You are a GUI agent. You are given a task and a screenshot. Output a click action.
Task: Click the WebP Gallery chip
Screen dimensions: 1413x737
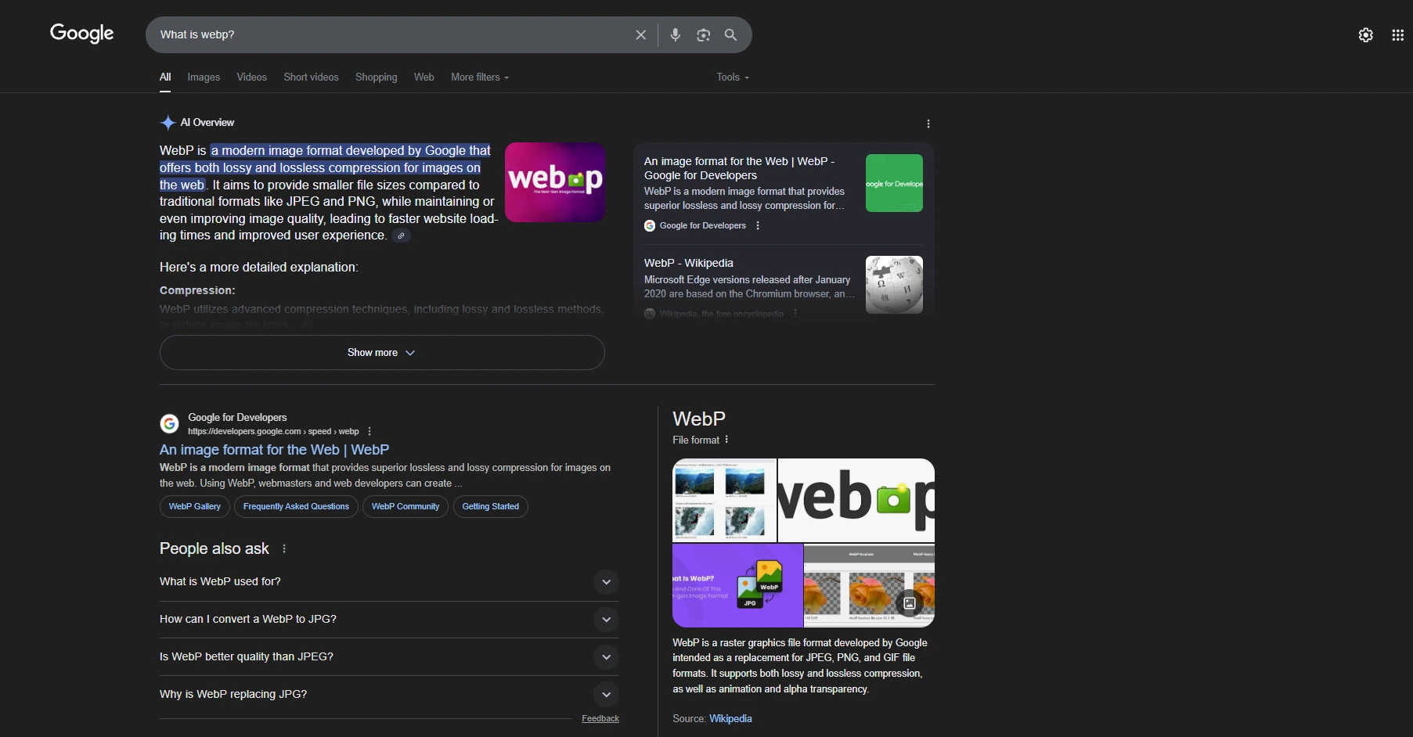point(195,507)
